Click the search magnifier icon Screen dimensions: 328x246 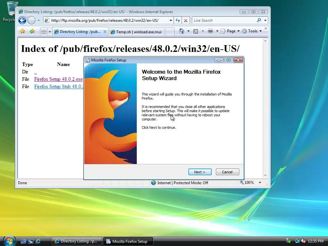tap(259, 20)
